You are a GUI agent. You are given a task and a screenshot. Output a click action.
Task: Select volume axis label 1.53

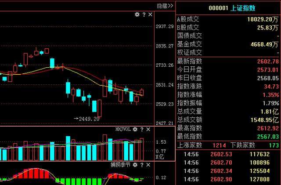(x=161, y=142)
